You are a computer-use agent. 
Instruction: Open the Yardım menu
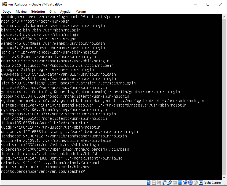pos(81,12)
